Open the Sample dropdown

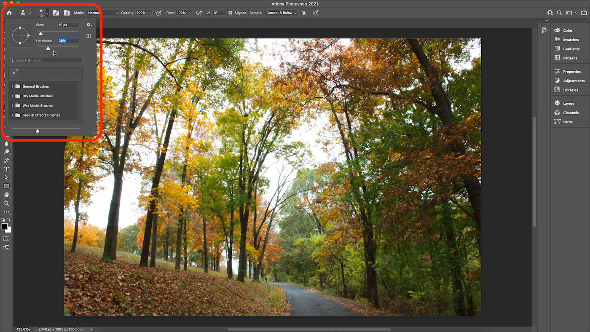[x=281, y=13]
